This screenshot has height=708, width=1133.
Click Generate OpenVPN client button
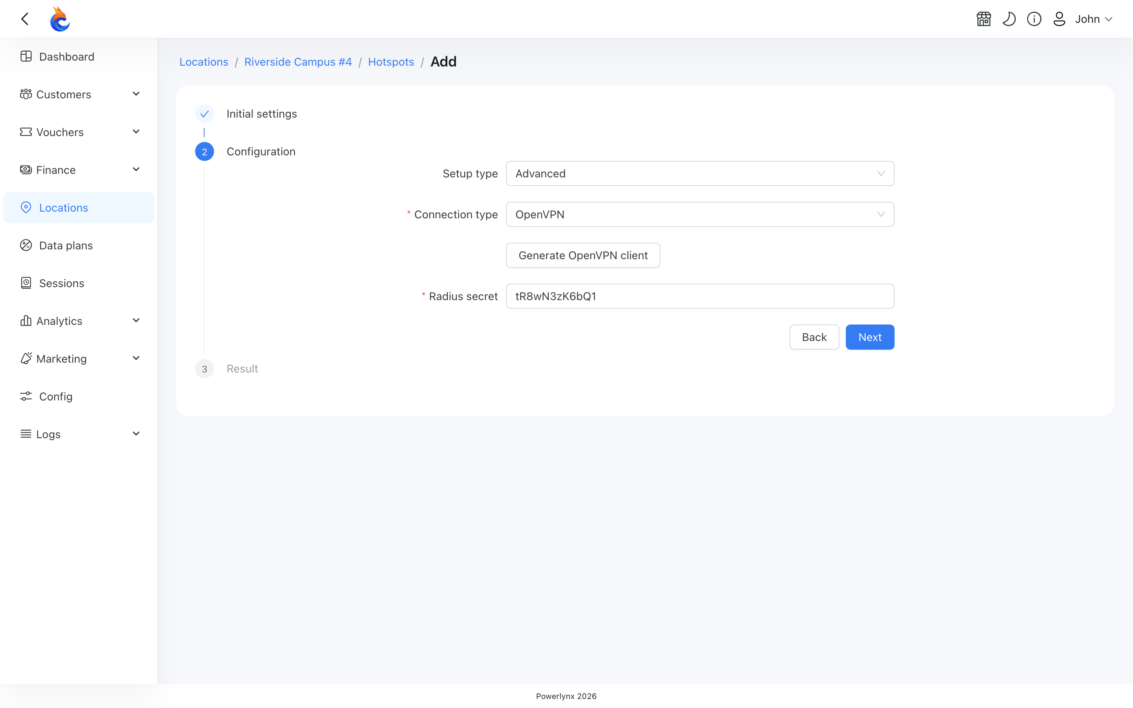tap(583, 255)
